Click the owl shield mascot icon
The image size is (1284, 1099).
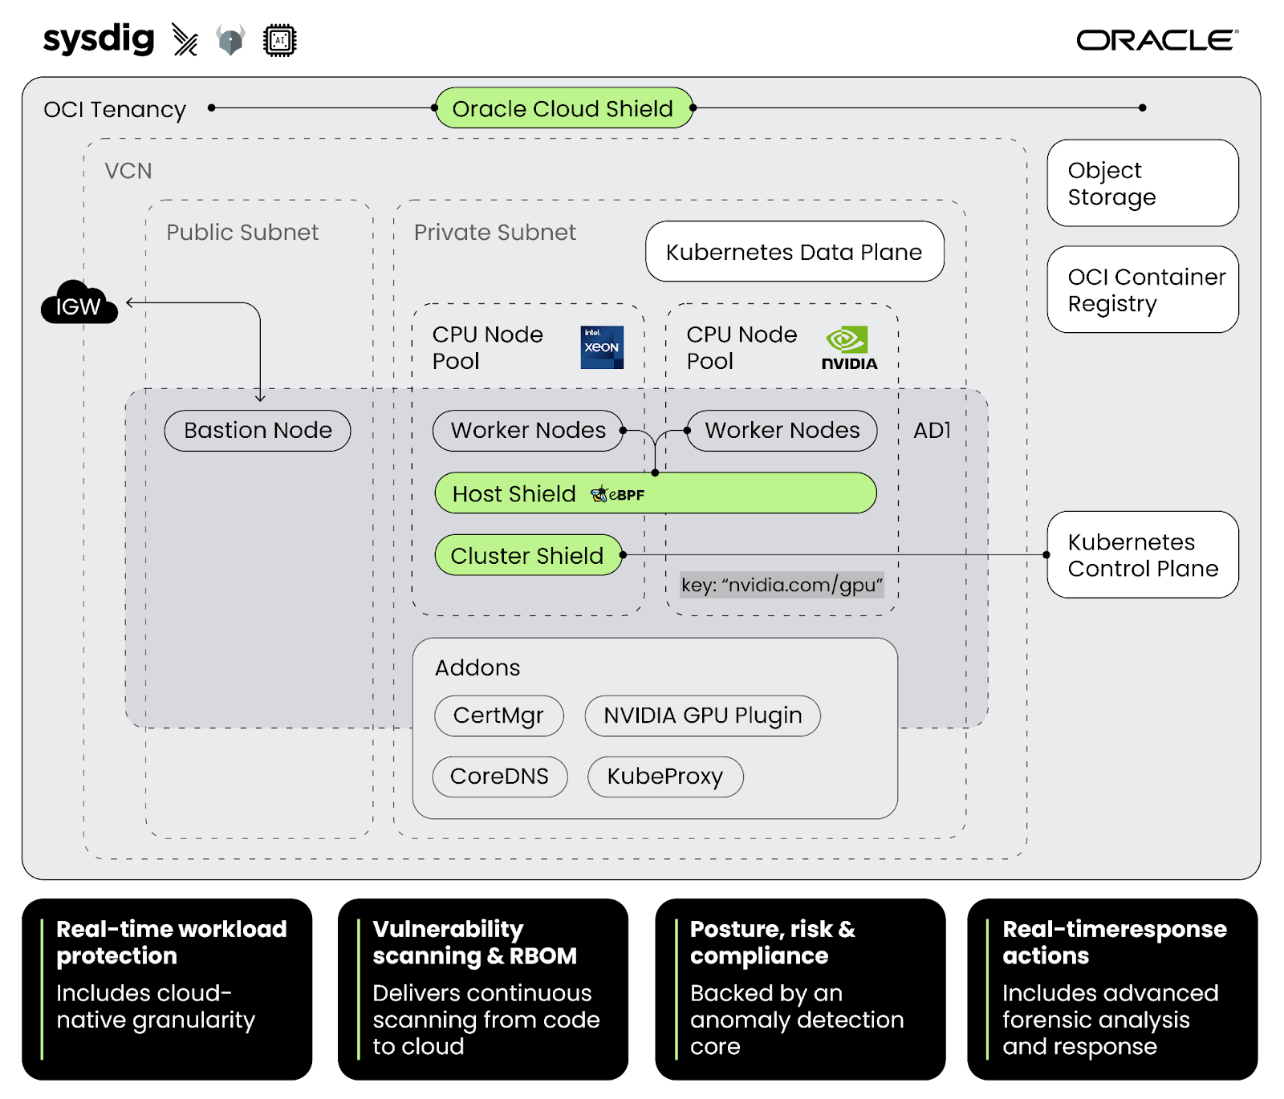coord(230,40)
